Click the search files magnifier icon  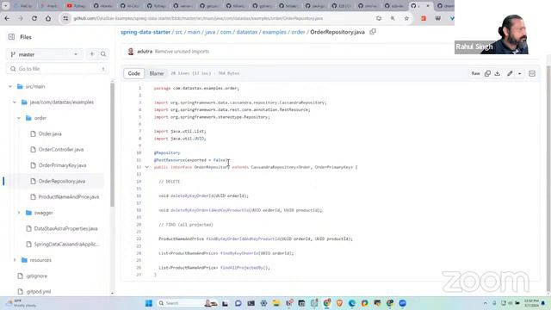click(x=103, y=54)
